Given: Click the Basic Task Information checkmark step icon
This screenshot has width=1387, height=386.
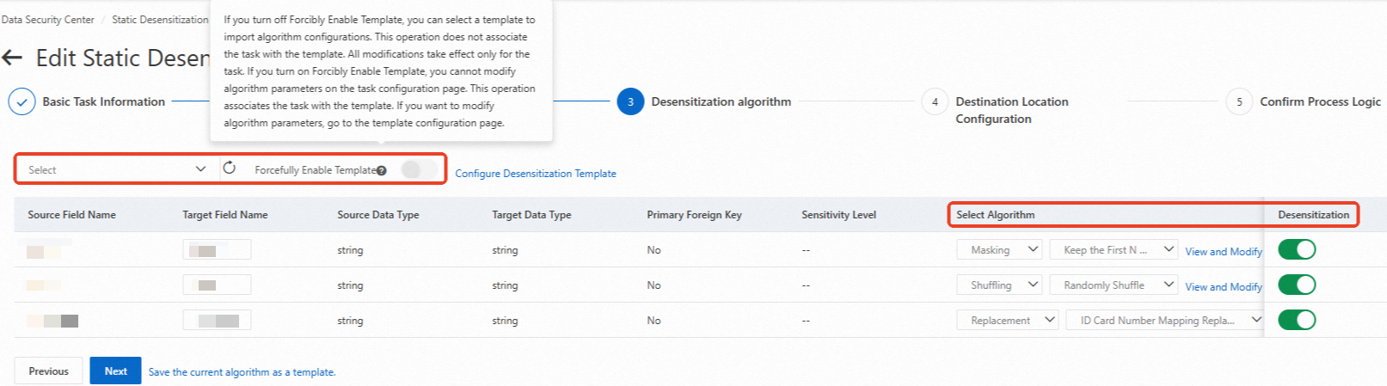Looking at the screenshot, I should click(21, 101).
